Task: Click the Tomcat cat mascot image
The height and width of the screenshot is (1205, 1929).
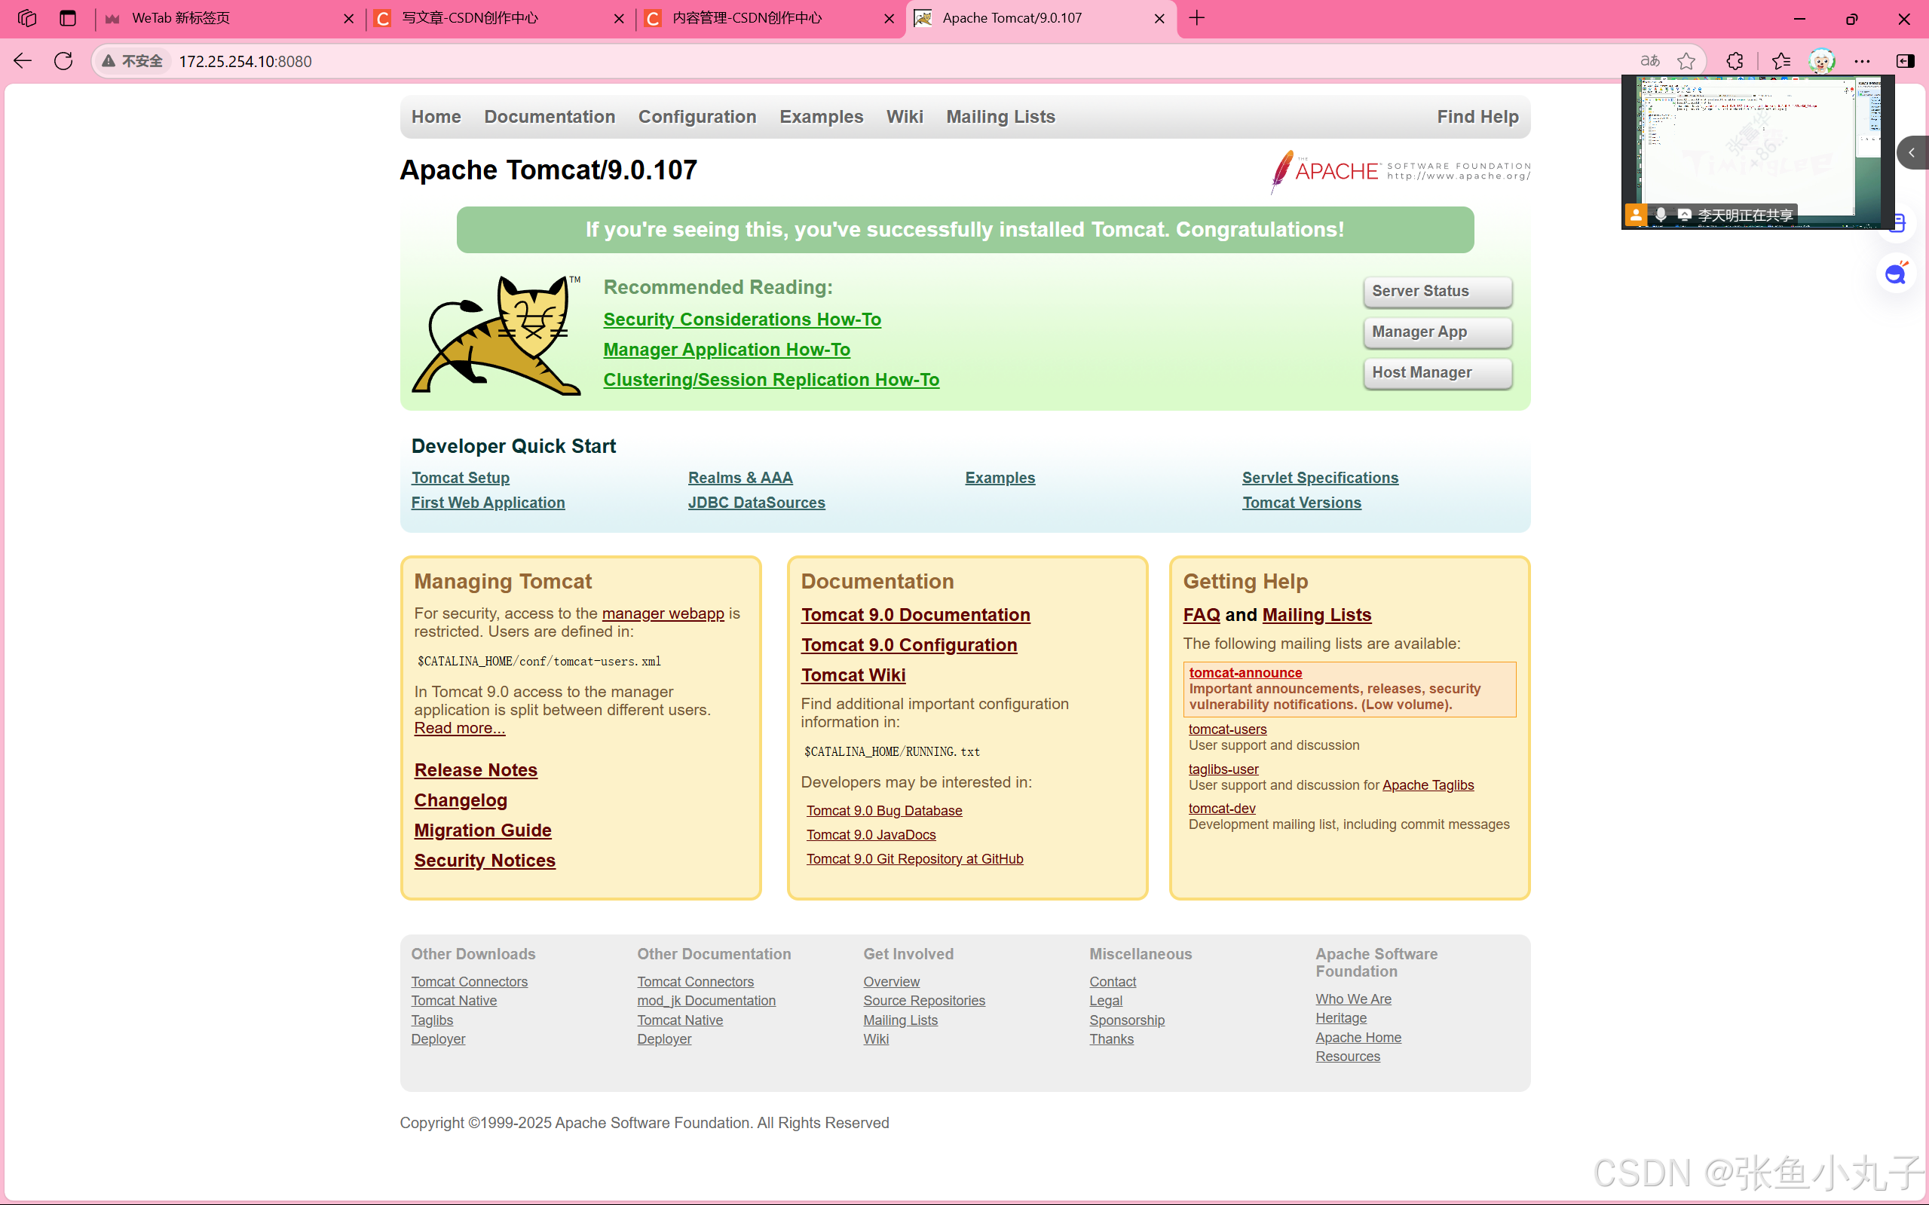Action: coord(496,335)
